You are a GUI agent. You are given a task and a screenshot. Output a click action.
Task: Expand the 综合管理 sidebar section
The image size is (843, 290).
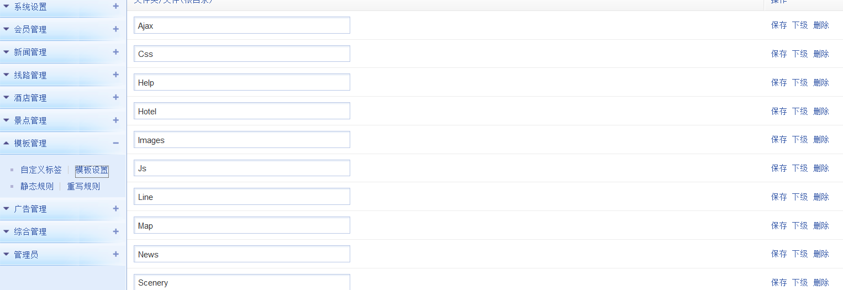(x=30, y=231)
